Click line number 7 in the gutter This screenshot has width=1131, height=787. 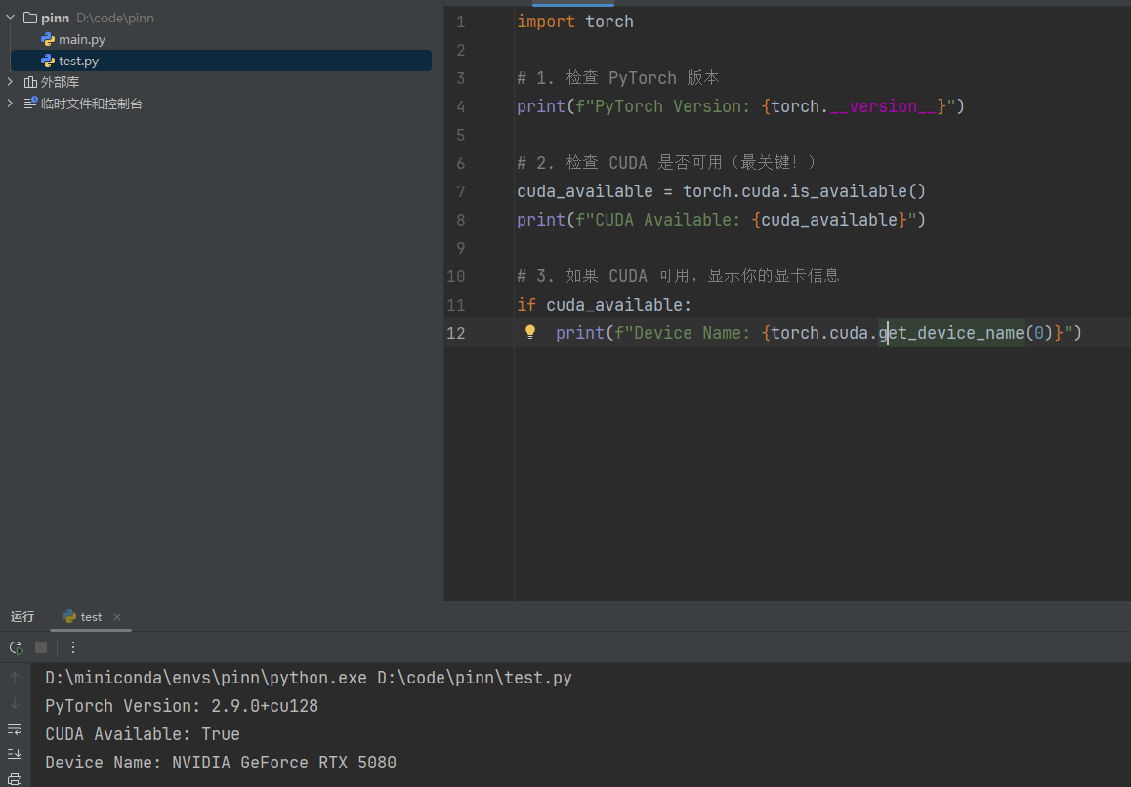[460, 191]
